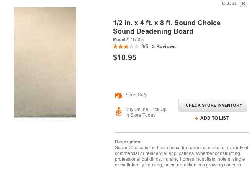Click the Description heading

[x=128, y=142]
